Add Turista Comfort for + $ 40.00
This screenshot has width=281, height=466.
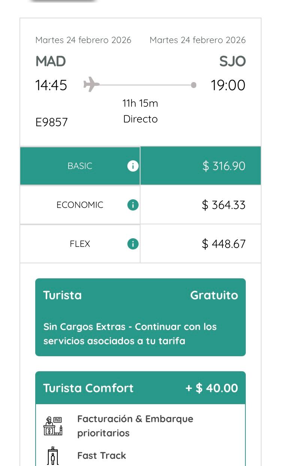(x=212, y=388)
